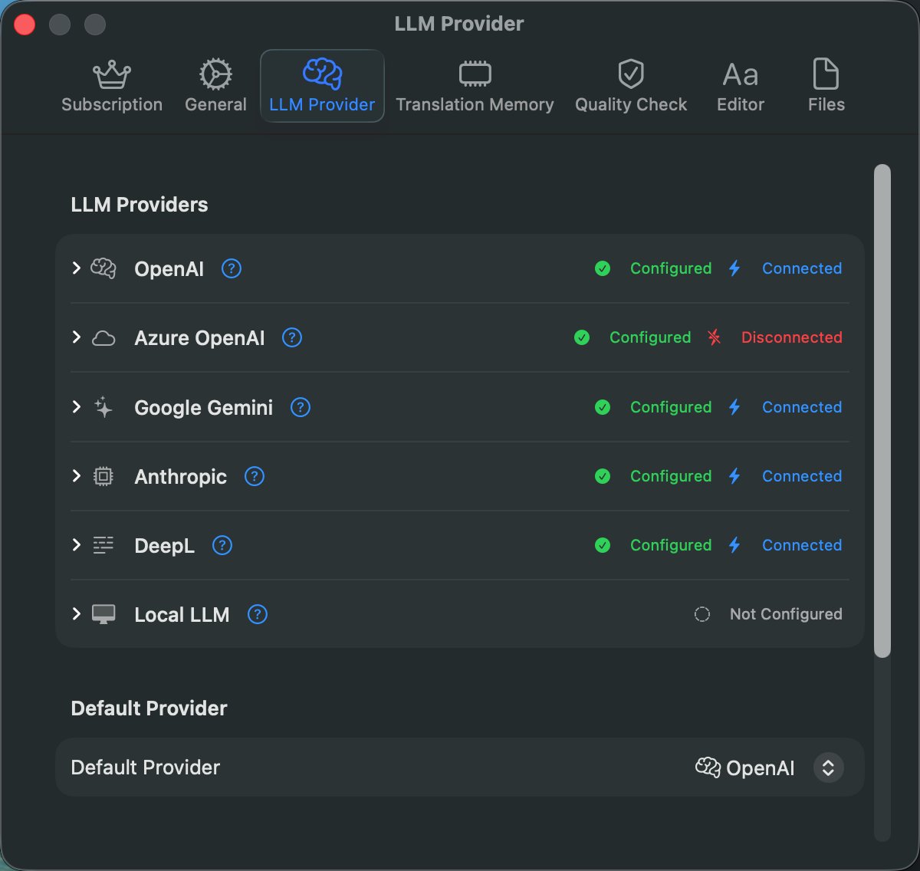The height and width of the screenshot is (871, 920).
Task: Click the Connected status of OpenAI
Action: [x=802, y=268]
